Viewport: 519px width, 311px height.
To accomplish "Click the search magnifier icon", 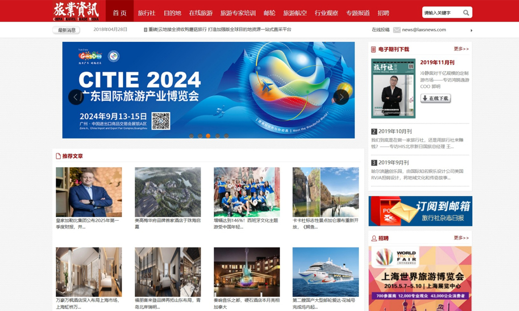I will point(466,13).
